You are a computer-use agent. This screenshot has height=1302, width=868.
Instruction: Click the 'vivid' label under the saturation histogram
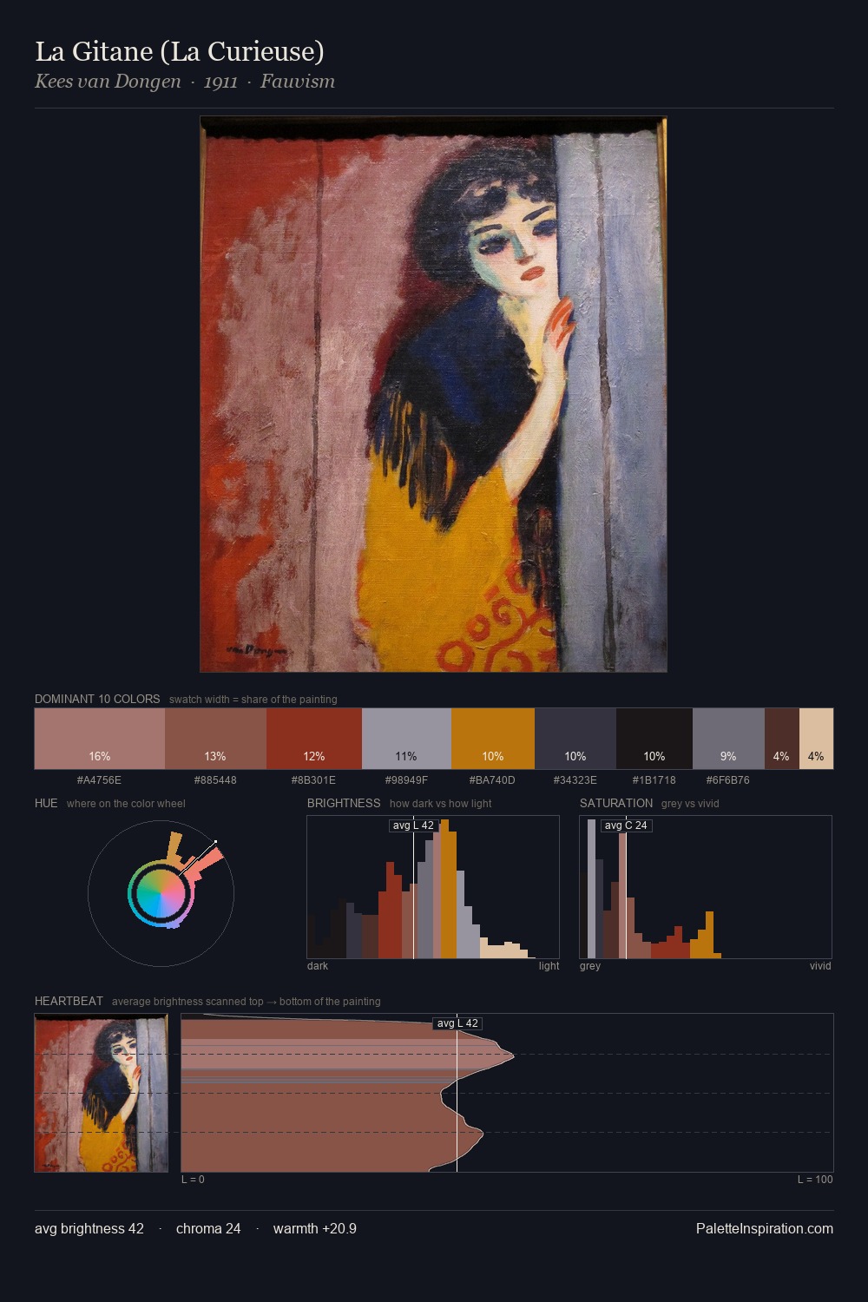(820, 966)
